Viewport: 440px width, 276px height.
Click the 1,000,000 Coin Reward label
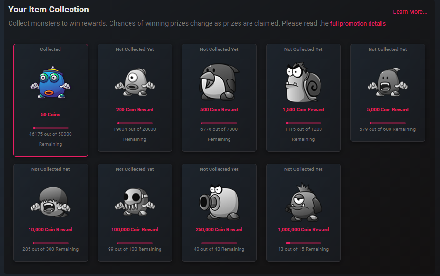pos(303,230)
